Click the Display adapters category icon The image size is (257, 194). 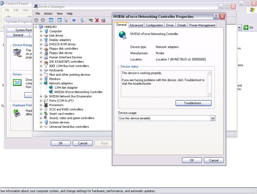[x=46, y=40]
